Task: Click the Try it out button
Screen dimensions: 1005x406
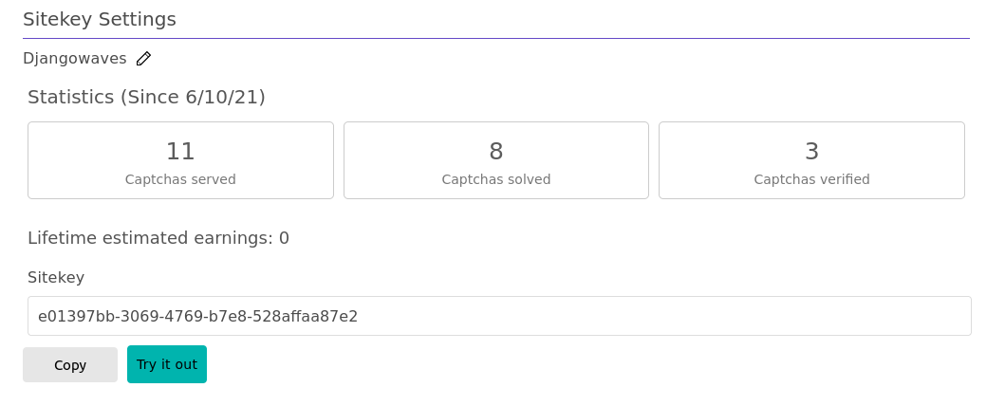Action: 167,364
